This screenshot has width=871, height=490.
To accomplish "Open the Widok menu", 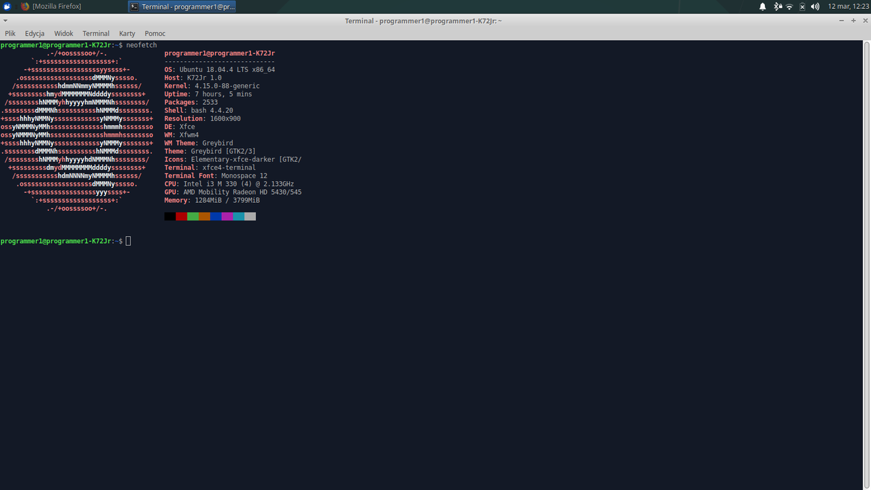I will tap(64, 33).
